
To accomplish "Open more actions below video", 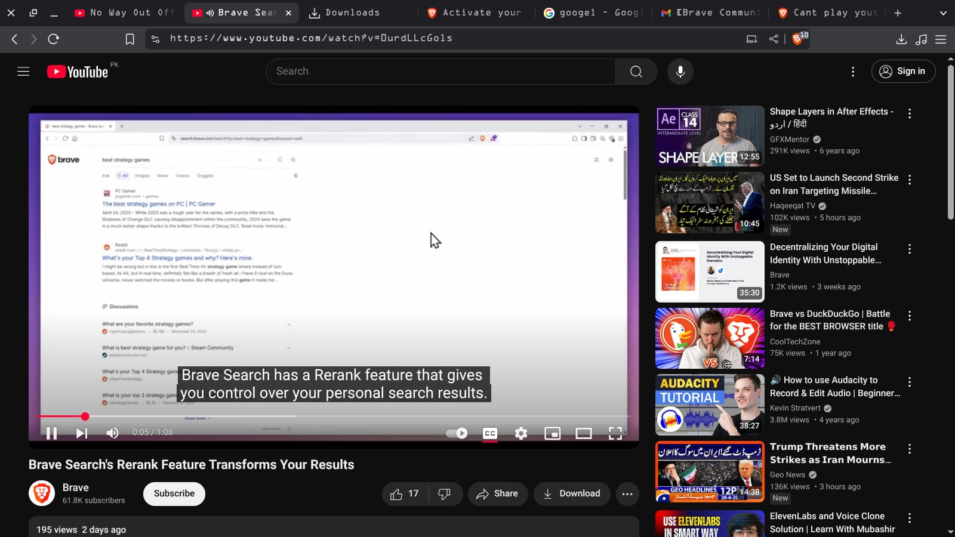I will coord(627,494).
